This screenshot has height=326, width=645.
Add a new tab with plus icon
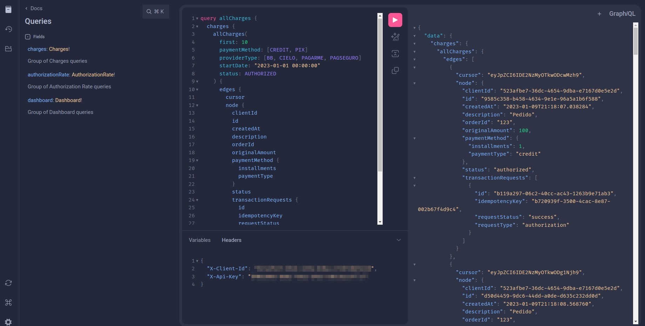[x=599, y=14]
